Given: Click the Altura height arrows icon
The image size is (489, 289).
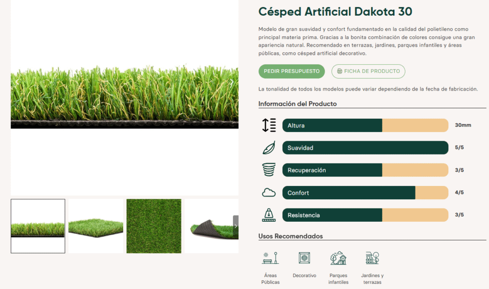Looking at the screenshot, I should (269, 125).
